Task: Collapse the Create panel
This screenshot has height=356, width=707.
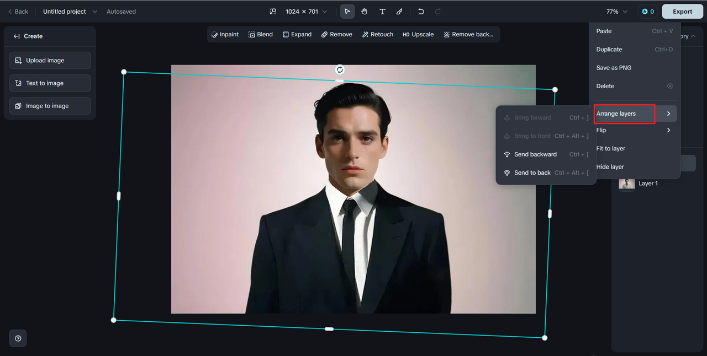Action: pos(17,36)
